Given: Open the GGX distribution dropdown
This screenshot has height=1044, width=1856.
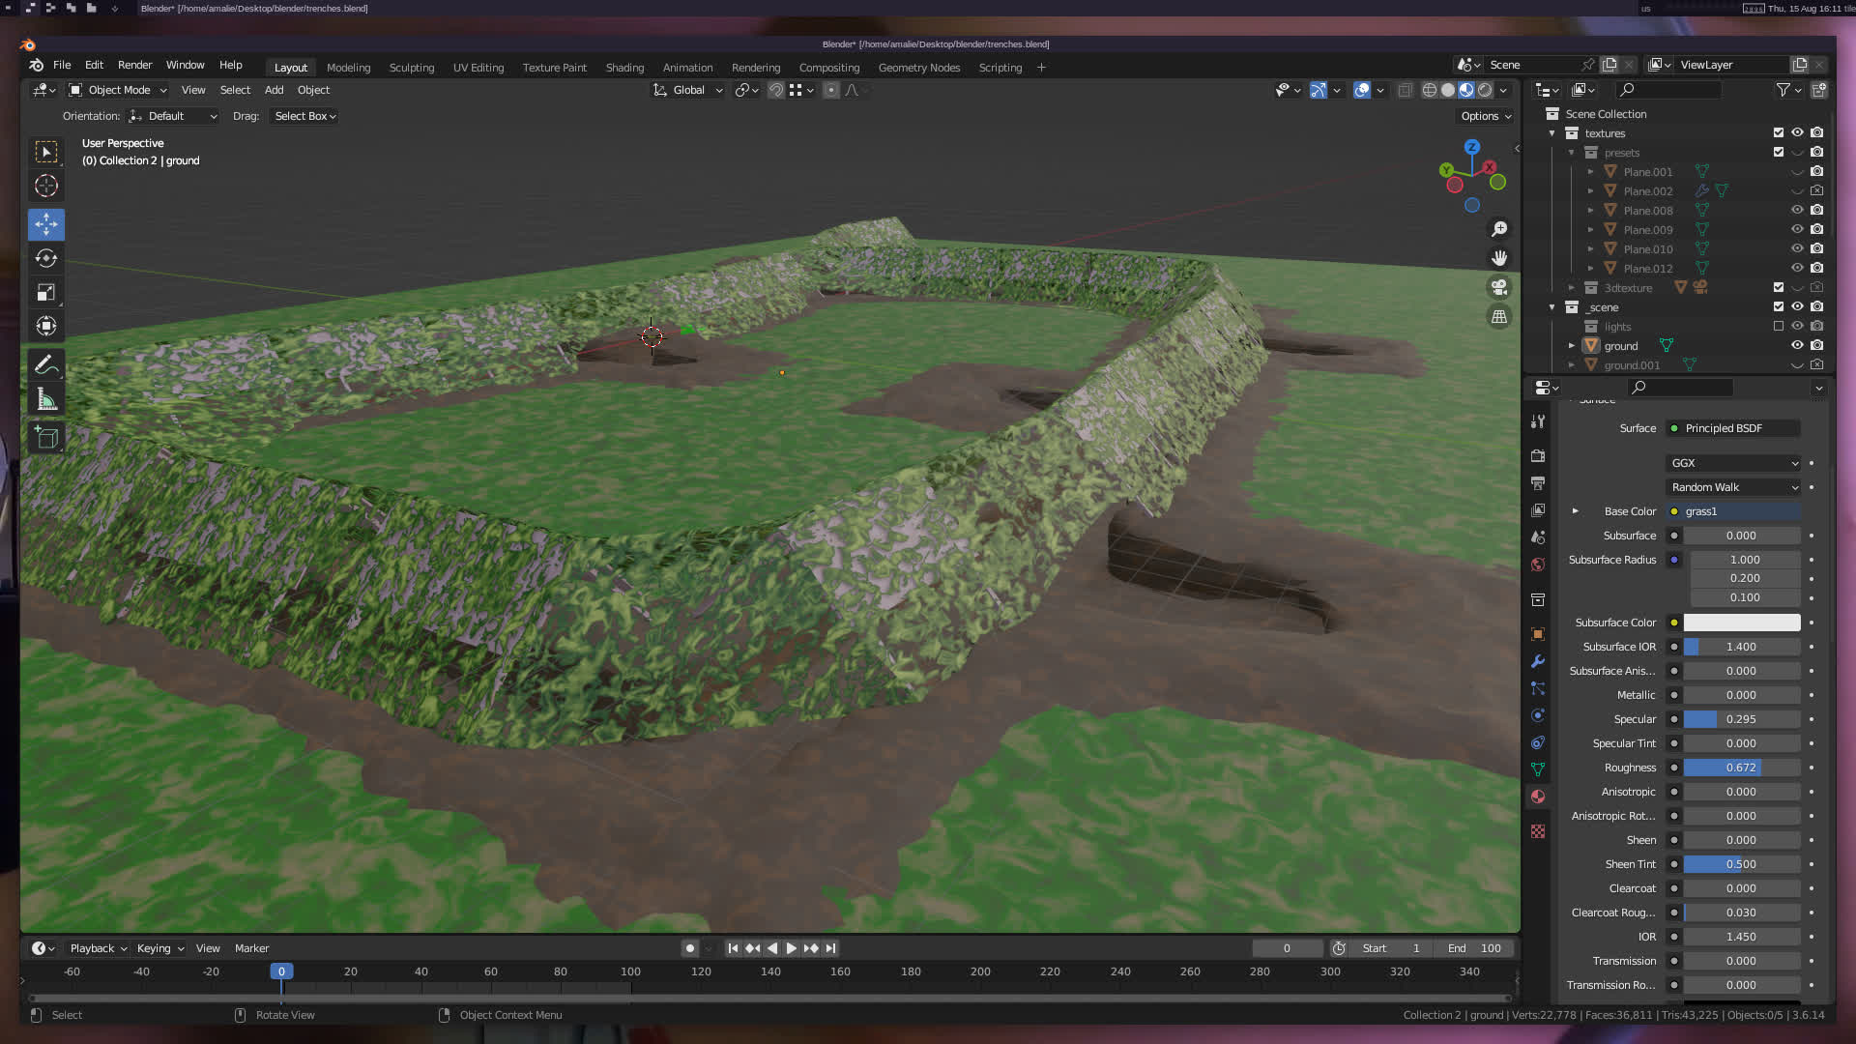Looking at the screenshot, I should click(1732, 463).
